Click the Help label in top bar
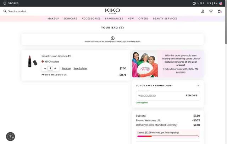Image resolution: width=227 pixels, height=144 pixels. coord(201,3)
